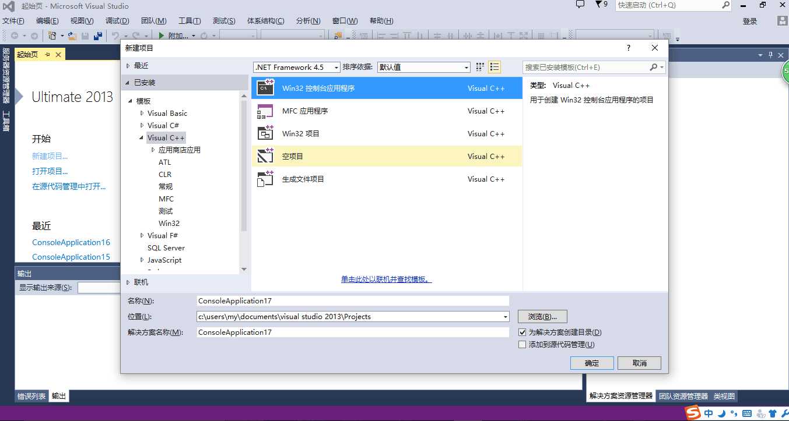Select the 空项目 template icon
The height and width of the screenshot is (421, 789).
point(265,156)
